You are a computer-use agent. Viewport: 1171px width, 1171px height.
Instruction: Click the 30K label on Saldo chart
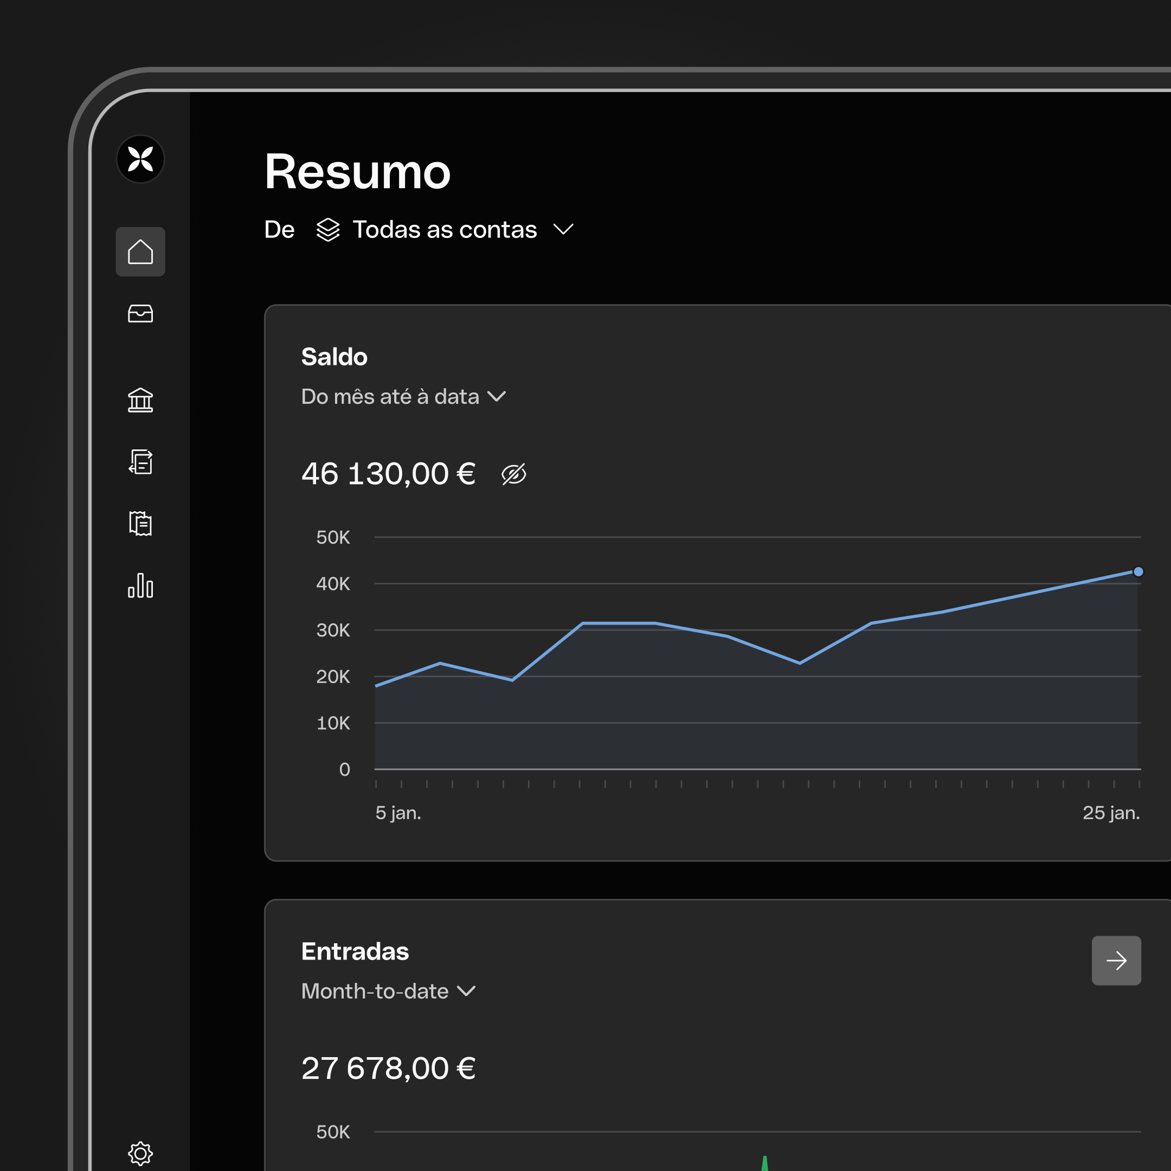(x=333, y=630)
